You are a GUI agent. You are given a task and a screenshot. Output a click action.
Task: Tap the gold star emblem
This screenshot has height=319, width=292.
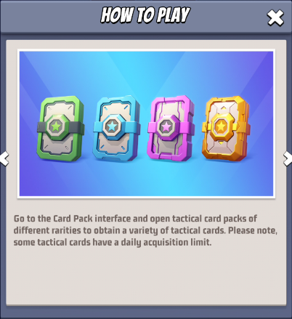coord(221,126)
